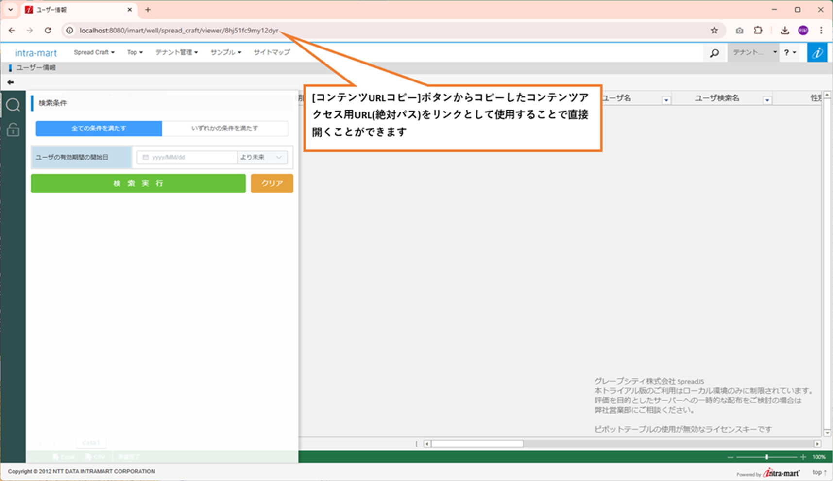Open the browser extensions puzzle icon
Screen dimensions: 833x481
coord(758,31)
